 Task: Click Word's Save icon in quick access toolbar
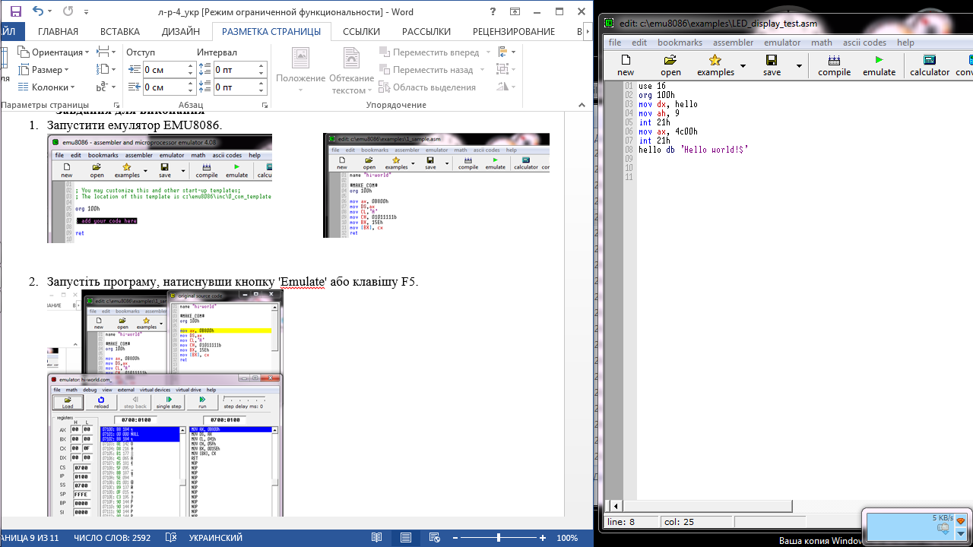click(15, 11)
